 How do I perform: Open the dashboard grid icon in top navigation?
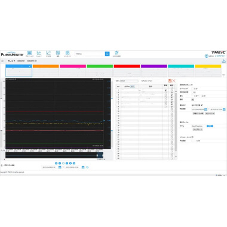pyautogui.click(x=29, y=53)
